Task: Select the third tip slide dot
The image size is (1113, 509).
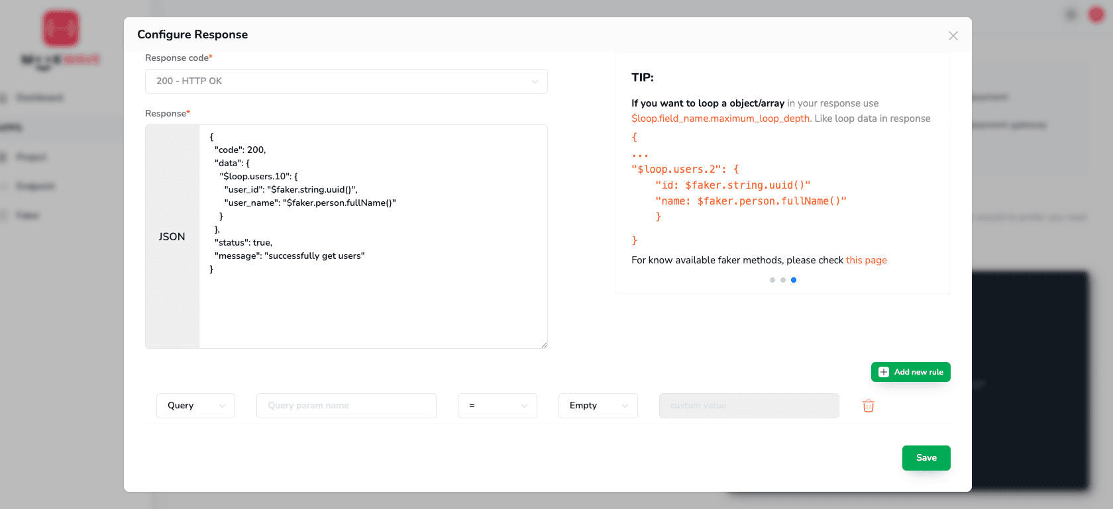Action: (794, 280)
